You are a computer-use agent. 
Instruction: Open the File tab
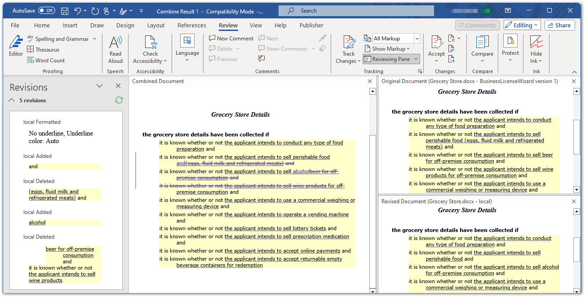15,26
